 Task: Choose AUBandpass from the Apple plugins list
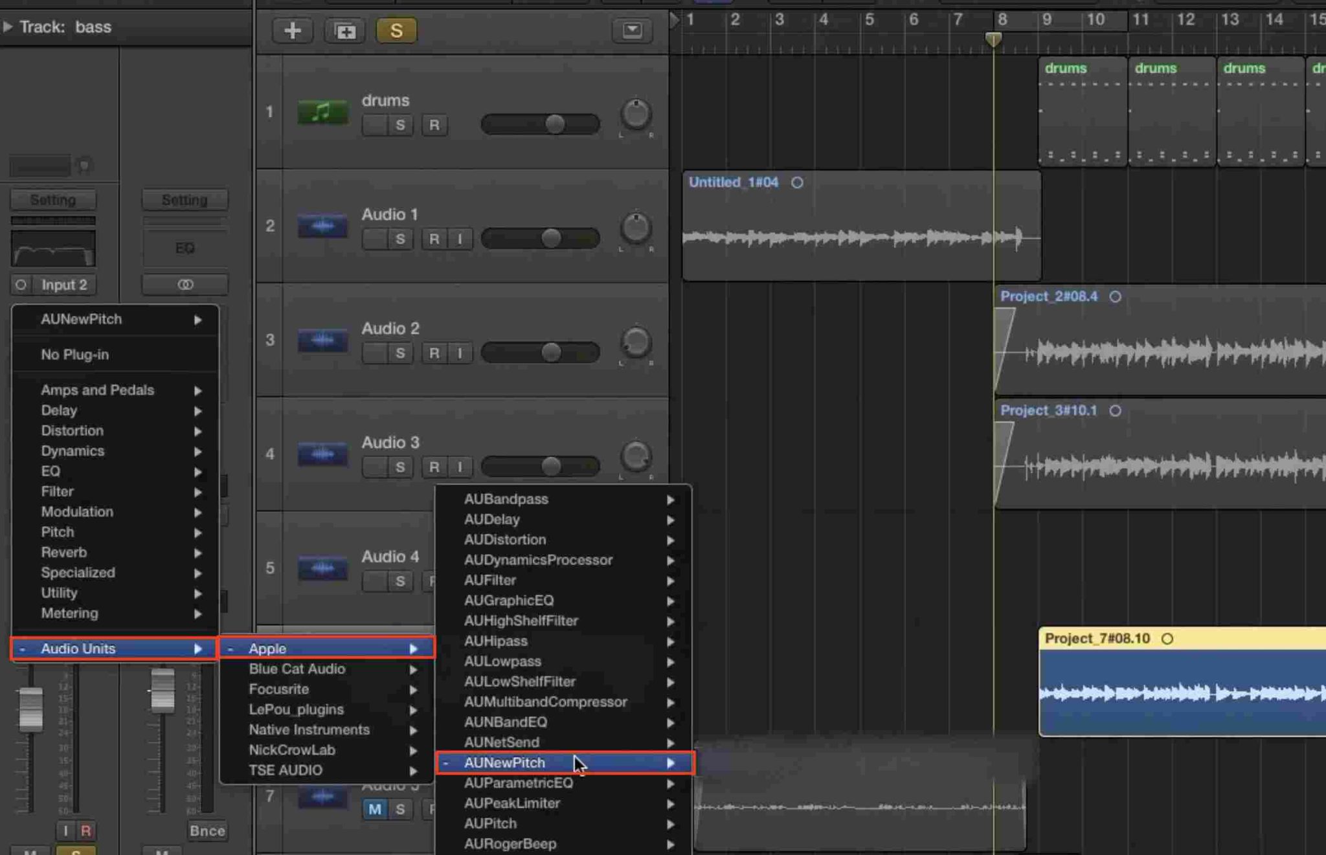[506, 498]
